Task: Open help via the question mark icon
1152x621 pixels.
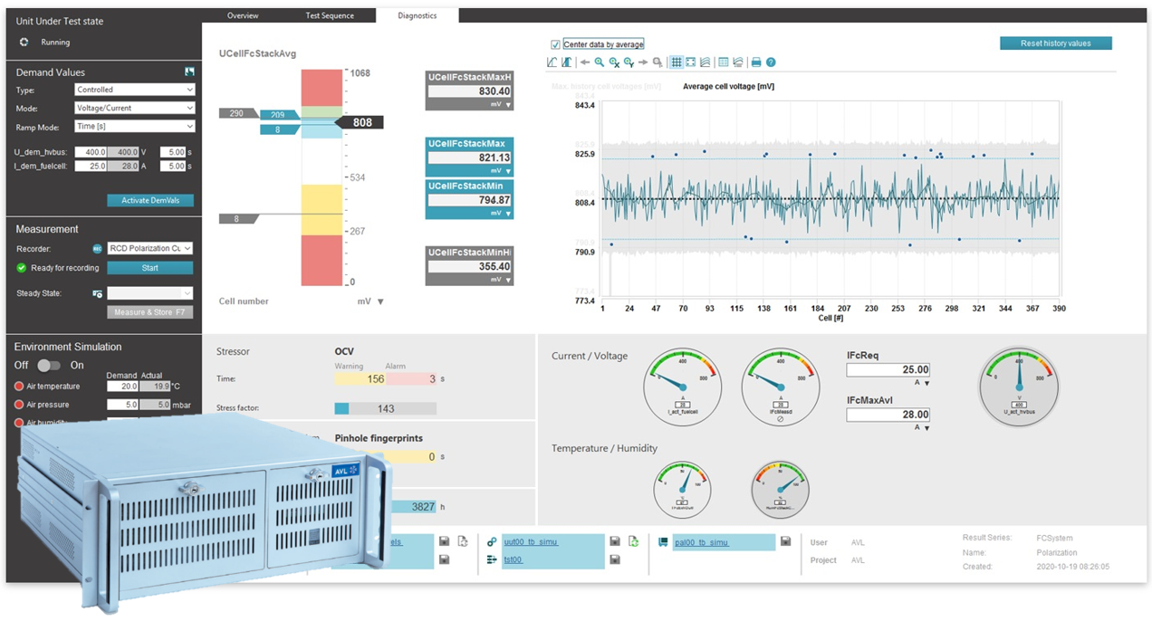Action: (771, 62)
